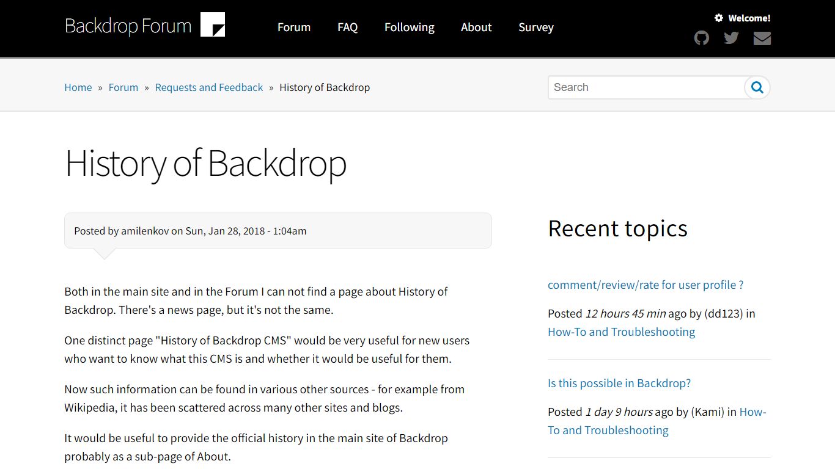This screenshot has height=469, width=835.
Task: Open category link after the Kami post
Action: coord(657,421)
